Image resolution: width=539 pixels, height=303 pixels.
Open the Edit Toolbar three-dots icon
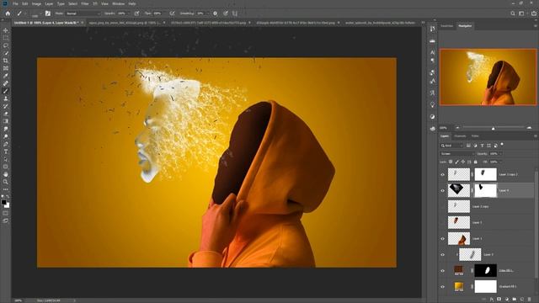tap(6, 189)
